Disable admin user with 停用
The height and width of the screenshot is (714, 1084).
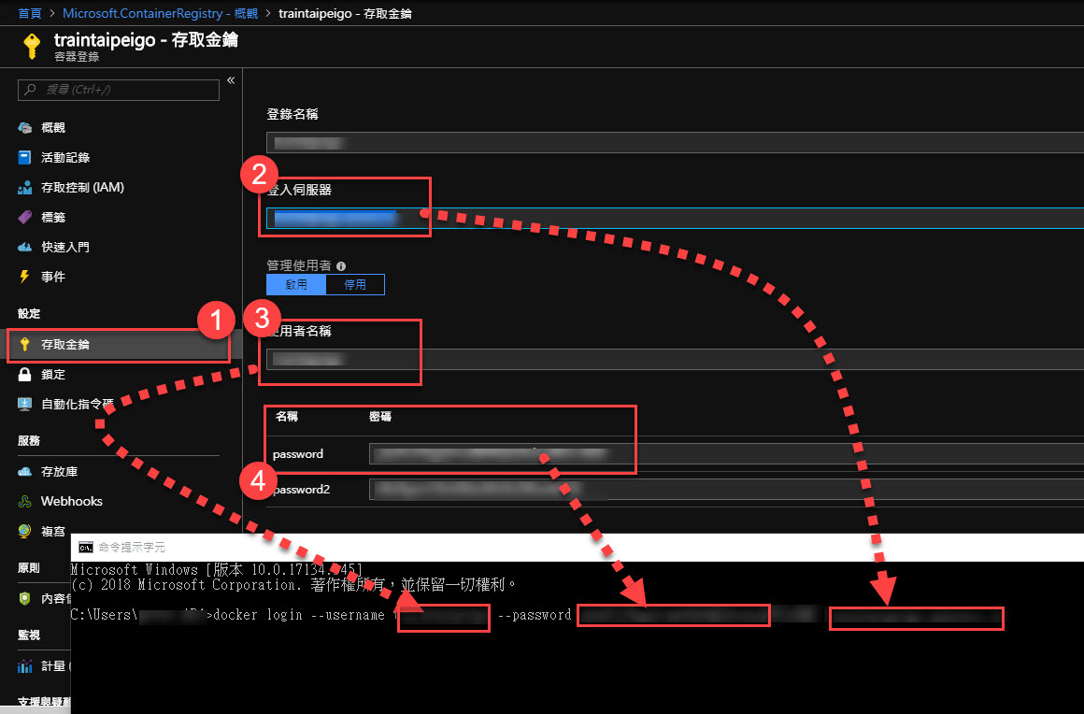(355, 284)
